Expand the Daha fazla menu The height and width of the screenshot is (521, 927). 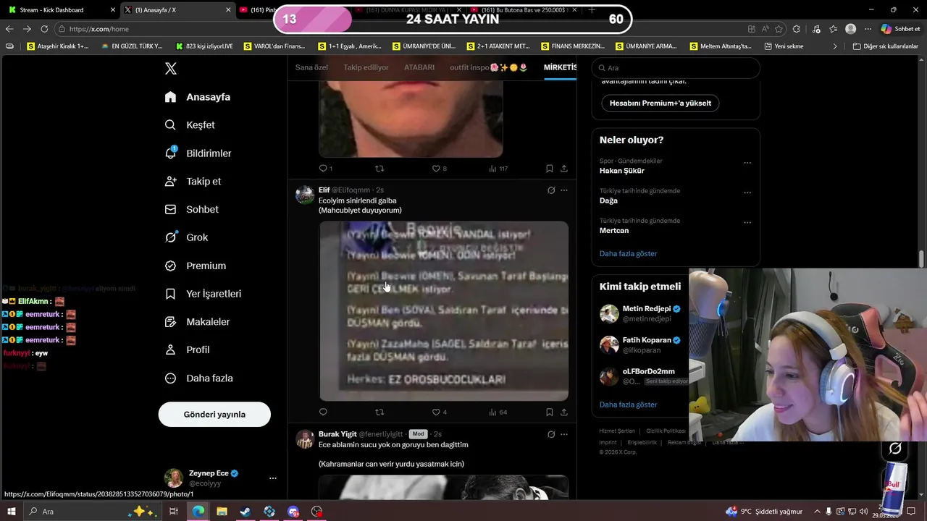[x=199, y=378]
